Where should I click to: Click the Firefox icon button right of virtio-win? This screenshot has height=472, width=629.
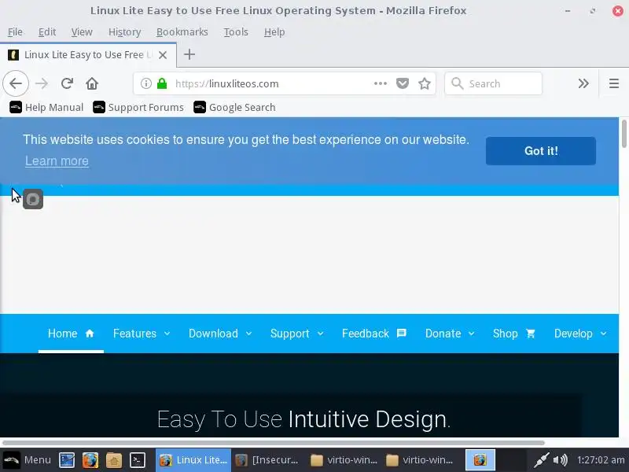(x=480, y=460)
